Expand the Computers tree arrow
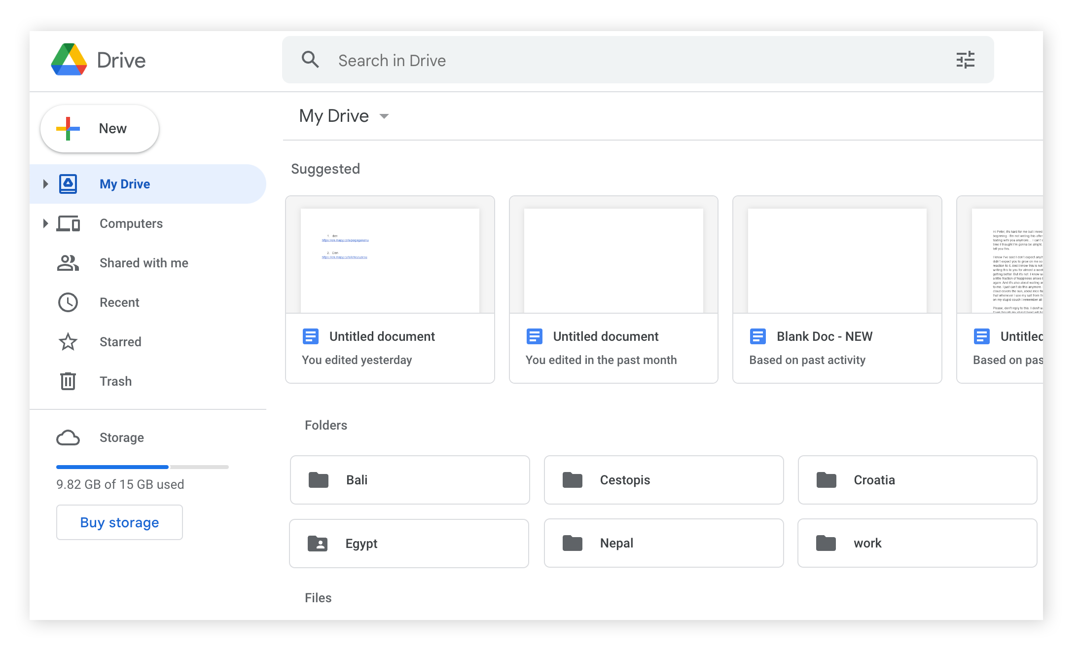This screenshot has height=655, width=1079. tap(45, 223)
